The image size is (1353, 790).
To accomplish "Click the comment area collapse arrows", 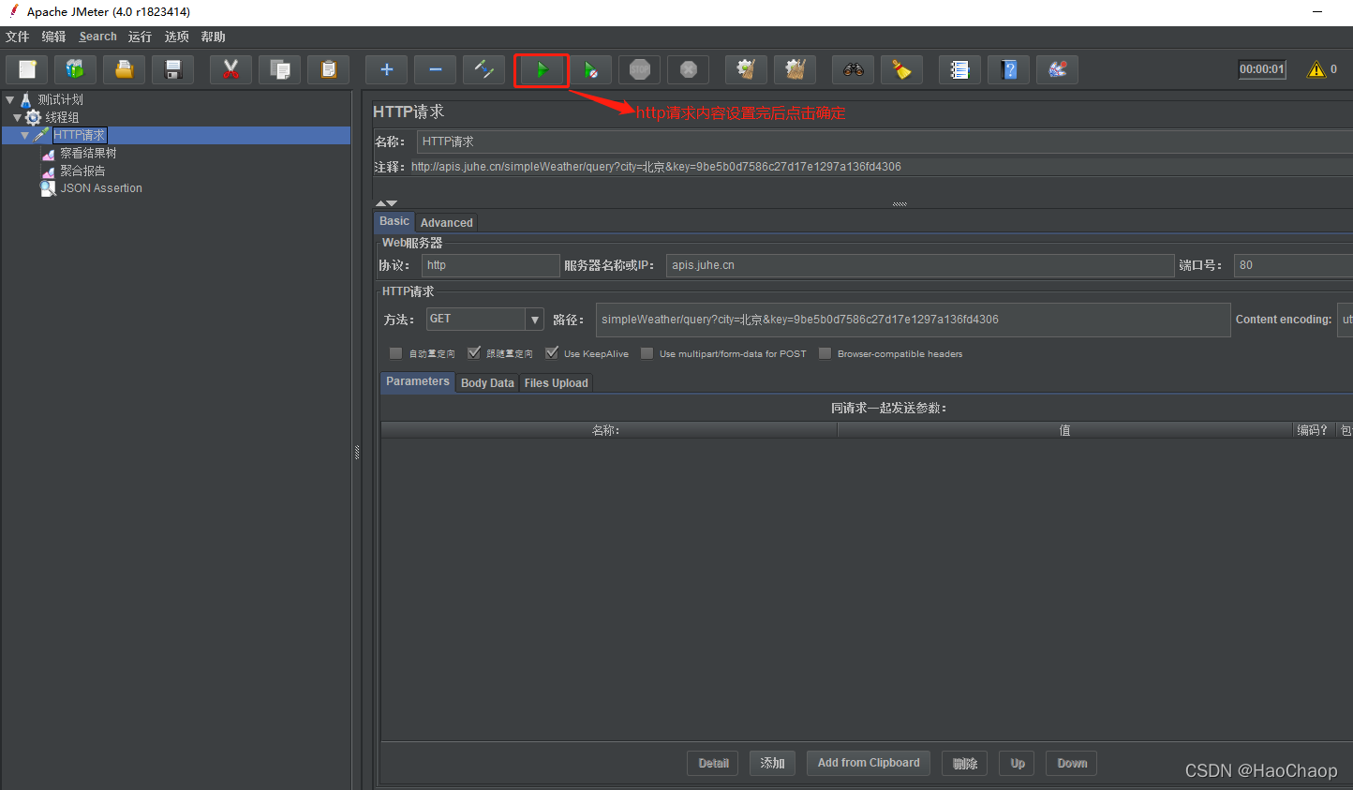I will pos(386,203).
